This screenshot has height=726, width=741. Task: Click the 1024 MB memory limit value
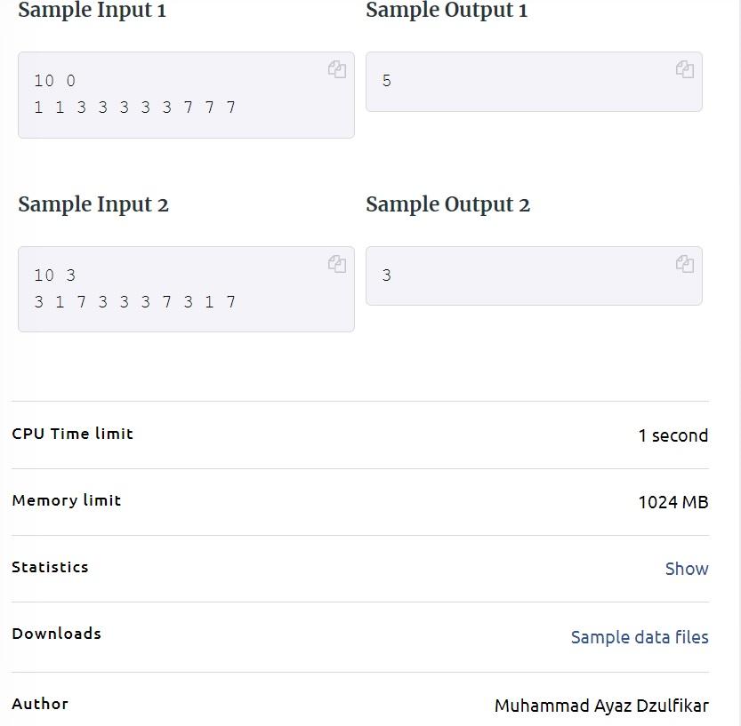673,502
